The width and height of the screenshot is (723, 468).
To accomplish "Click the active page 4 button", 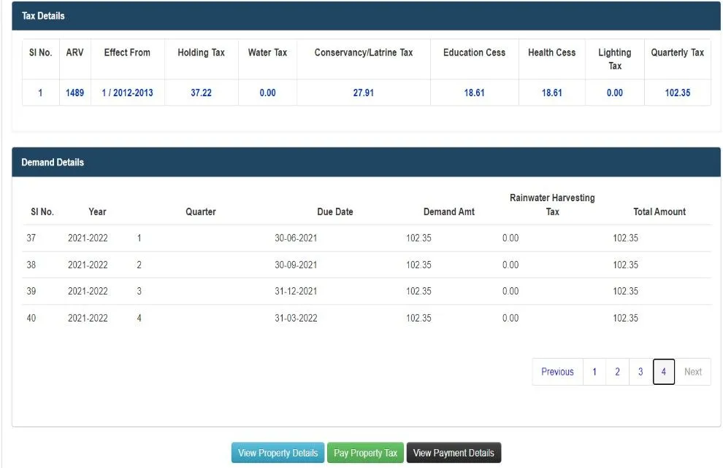I will coord(663,372).
